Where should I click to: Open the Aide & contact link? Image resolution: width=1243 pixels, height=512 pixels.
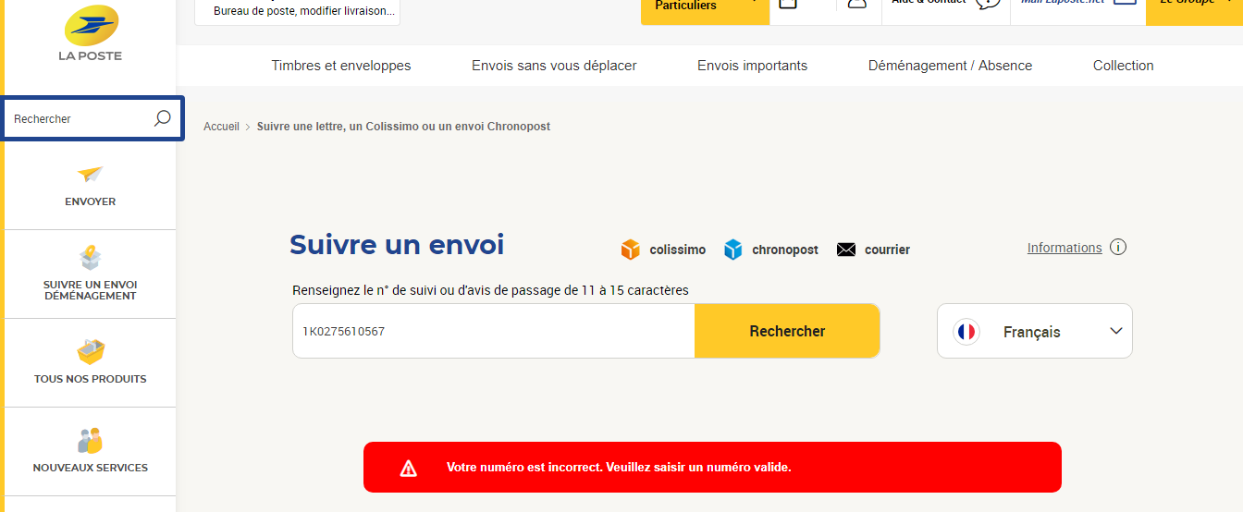pos(945,5)
